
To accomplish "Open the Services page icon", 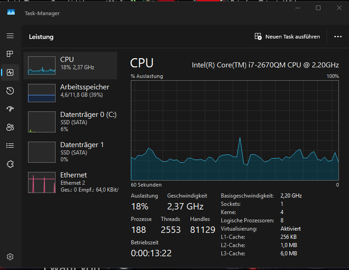I will click(10, 164).
